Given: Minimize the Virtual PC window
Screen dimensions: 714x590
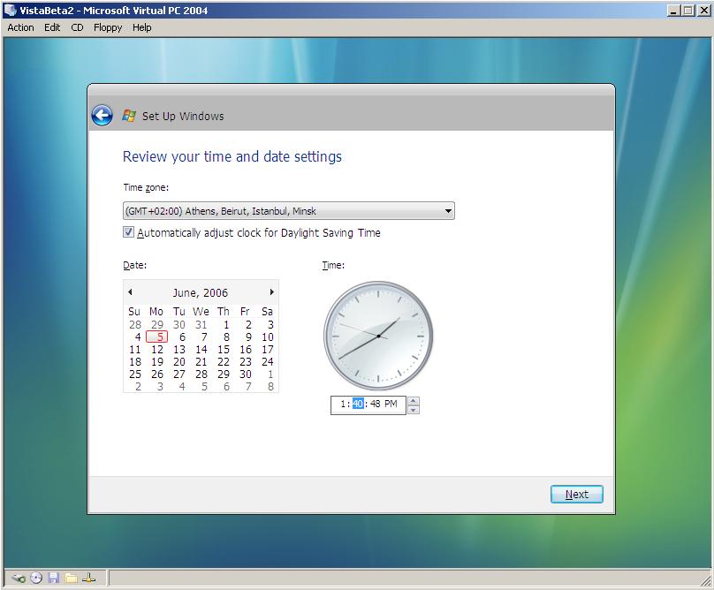Looking at the screenshot, I should point(673,10).
